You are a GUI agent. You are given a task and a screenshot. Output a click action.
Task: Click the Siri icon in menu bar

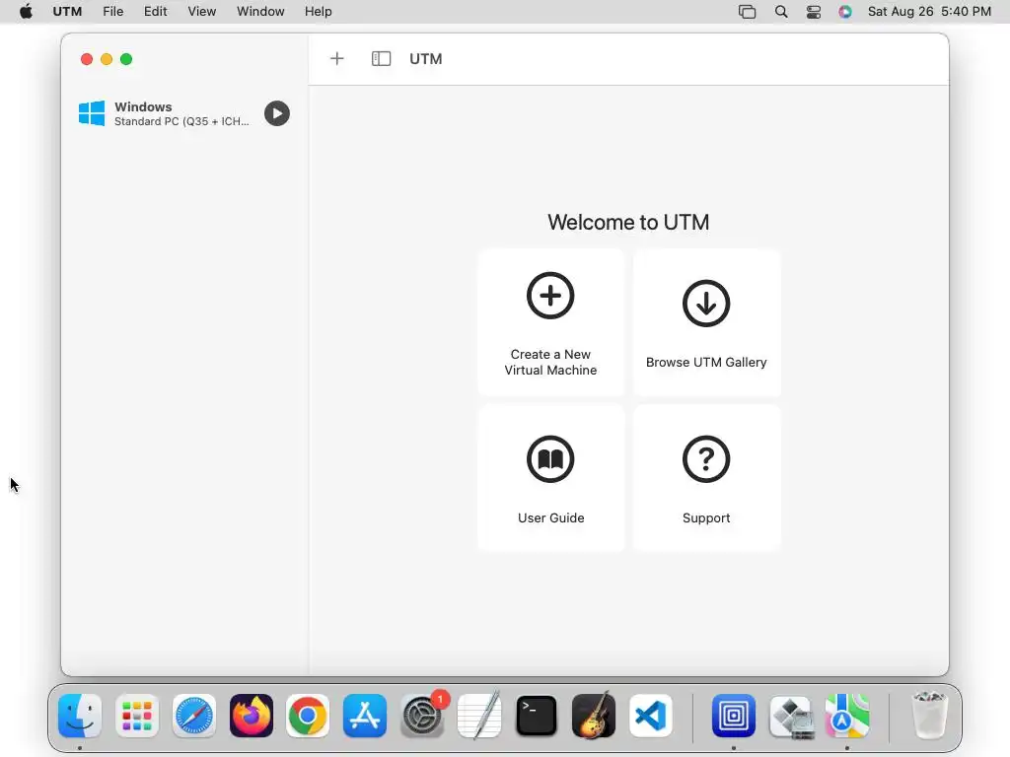tap(845, 12)
